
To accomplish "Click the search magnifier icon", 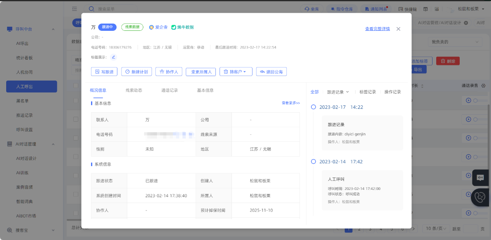I will [x=91, y=9].
